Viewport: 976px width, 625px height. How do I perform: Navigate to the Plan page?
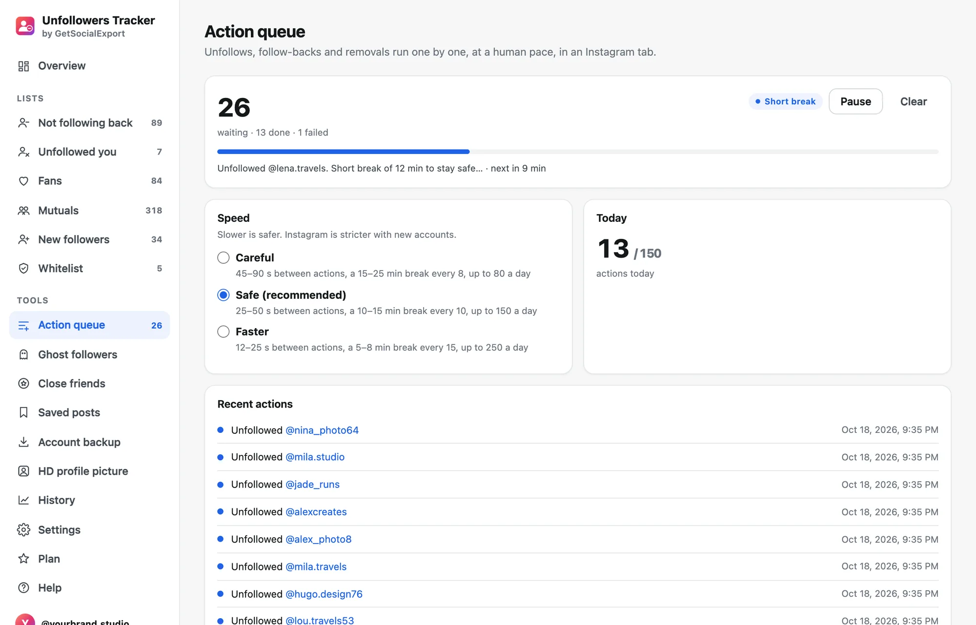click(x=90, y=559)
